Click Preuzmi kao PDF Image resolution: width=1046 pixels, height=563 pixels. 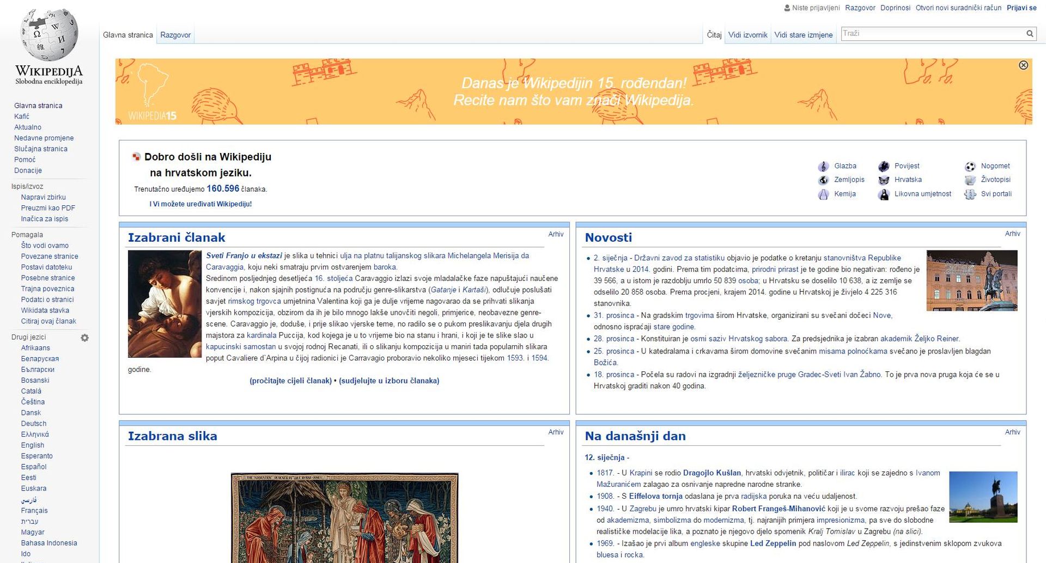[x=48, y=208]
